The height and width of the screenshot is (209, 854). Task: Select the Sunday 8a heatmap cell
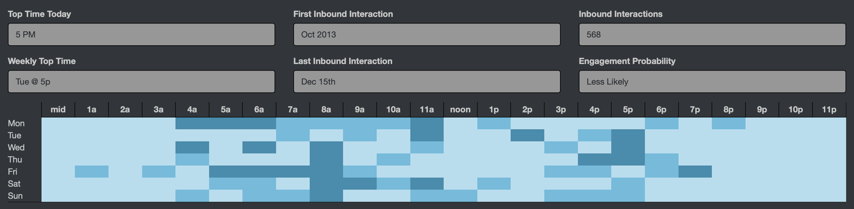[326, 196]
